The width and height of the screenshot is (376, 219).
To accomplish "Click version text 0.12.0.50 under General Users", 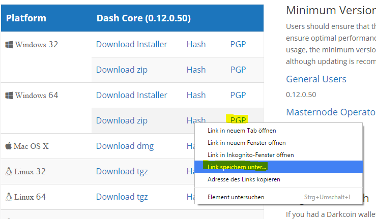I will (301, 95).
